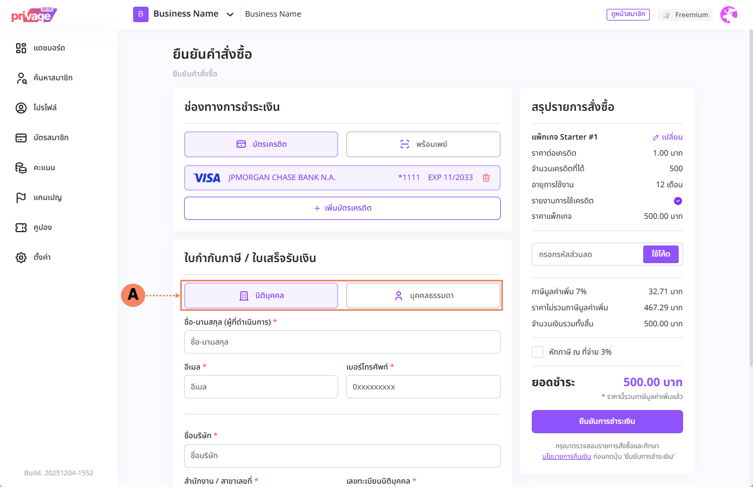Image resolution: width=753 pixels, height=487 pixels.
Task: Tick the 3% withholding tax checkbox
Action: (537, 352)
